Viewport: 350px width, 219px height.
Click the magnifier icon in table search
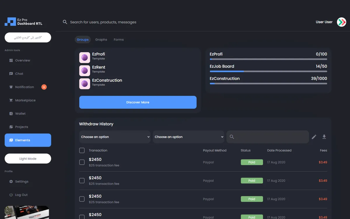(232, 137)
